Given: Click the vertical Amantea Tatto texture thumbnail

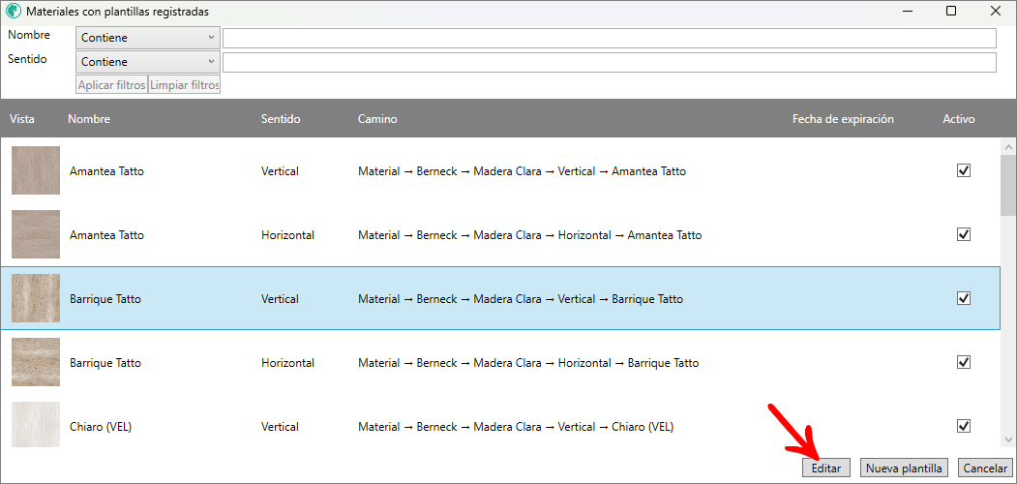Looking at the screenshot, I should point(36,170).
